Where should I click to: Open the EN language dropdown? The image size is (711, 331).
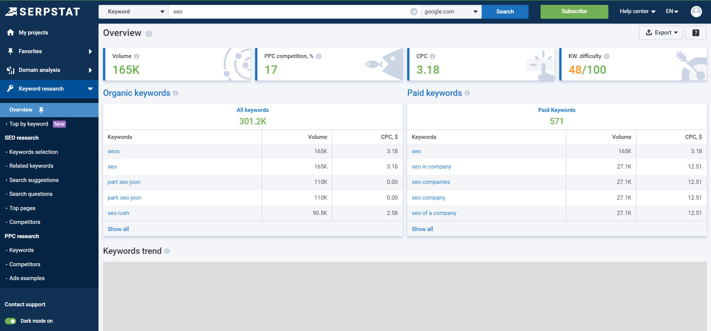click(672, 12)
